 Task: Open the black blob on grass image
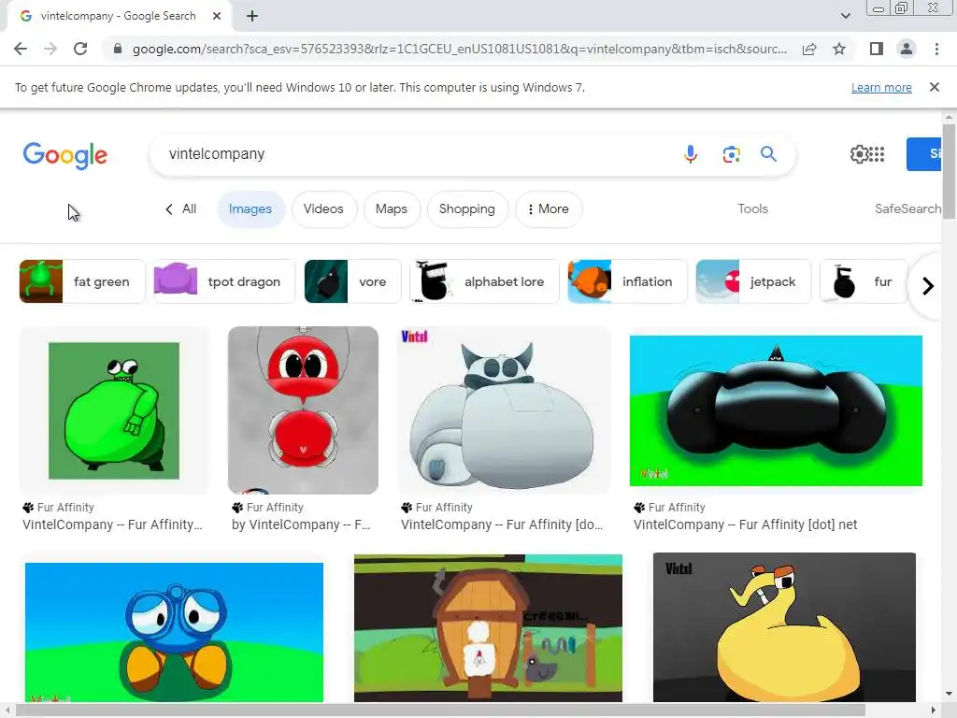[x=776, y=410]
